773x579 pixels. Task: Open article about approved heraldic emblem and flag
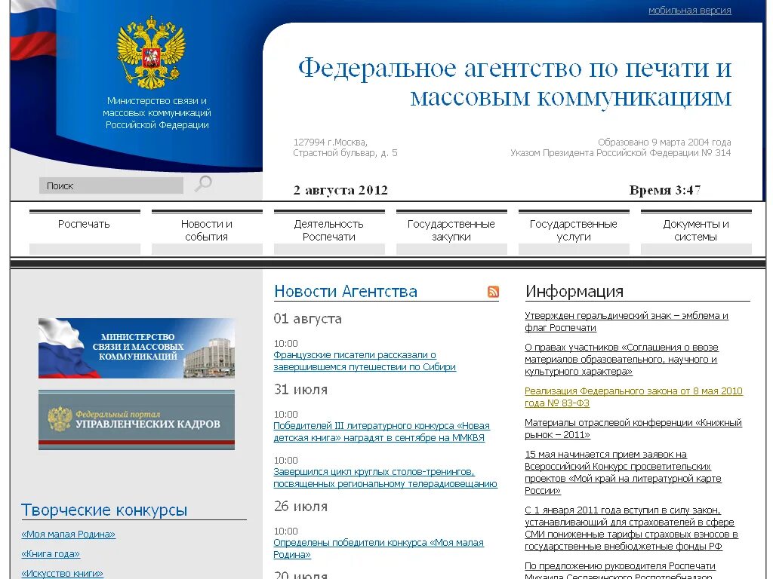pos(627,321)
